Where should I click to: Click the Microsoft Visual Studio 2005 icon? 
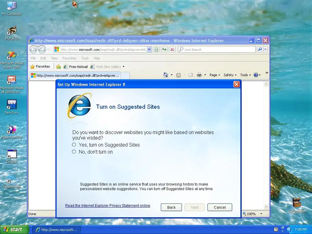click(12, 60)
